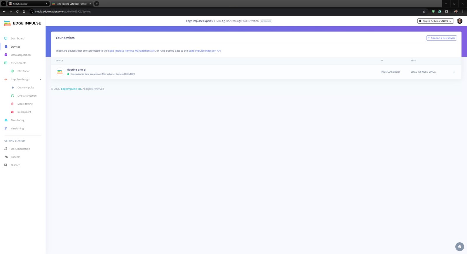Click the Grammarly extension icon

[x=440, y=12]
